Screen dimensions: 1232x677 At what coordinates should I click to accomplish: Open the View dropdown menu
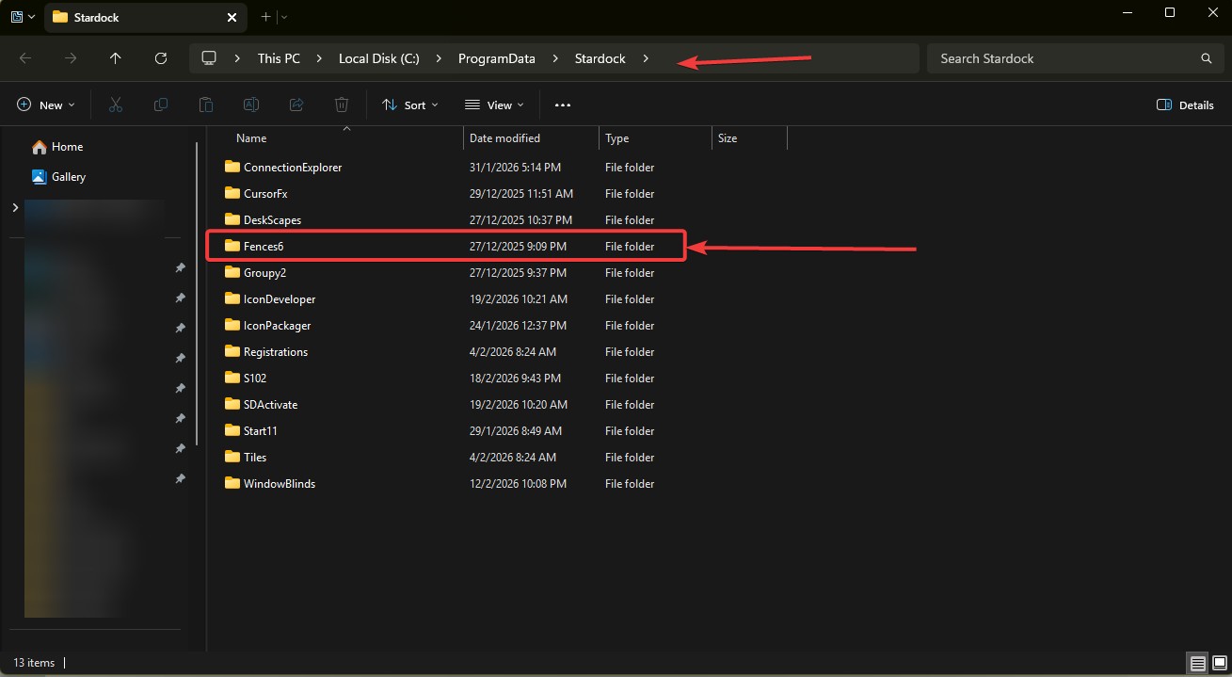click(x=494, y=105)
